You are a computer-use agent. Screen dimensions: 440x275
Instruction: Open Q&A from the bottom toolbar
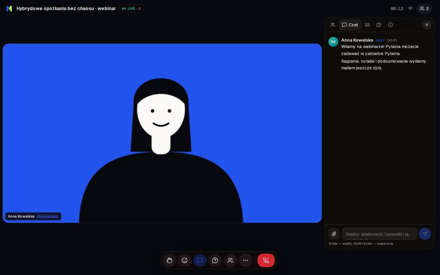215,260
